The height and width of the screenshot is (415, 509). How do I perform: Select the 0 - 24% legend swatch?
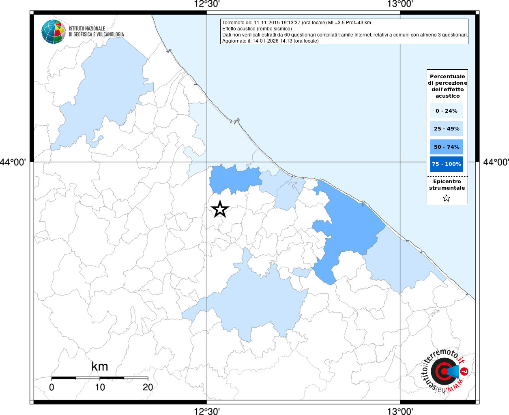[x=446, y=111]
